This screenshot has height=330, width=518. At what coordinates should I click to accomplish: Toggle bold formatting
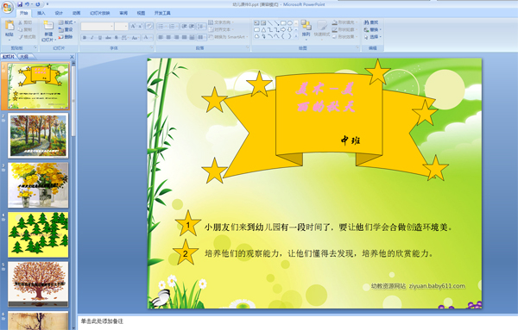pyautogui.click(x=85, y=38)
